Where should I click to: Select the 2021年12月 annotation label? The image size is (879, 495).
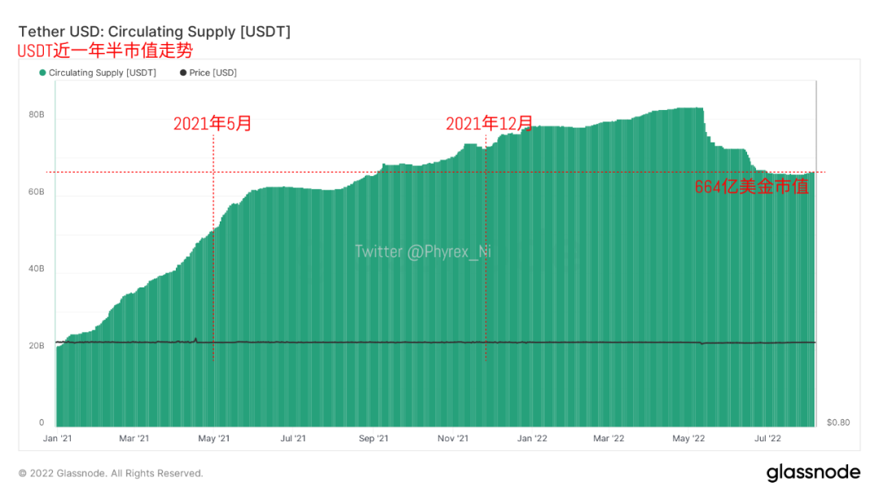tap(489, 124)
